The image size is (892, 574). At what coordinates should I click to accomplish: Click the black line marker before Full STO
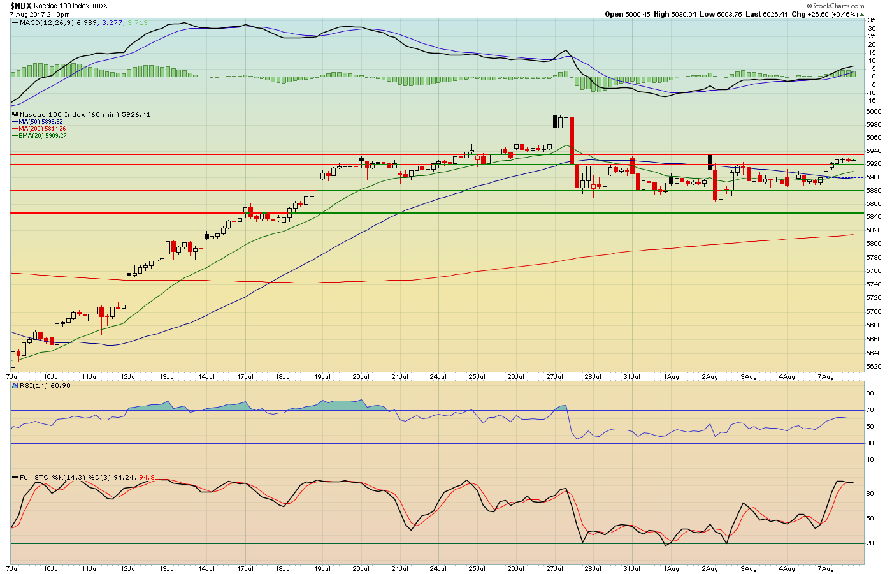[x=15, y=477]
